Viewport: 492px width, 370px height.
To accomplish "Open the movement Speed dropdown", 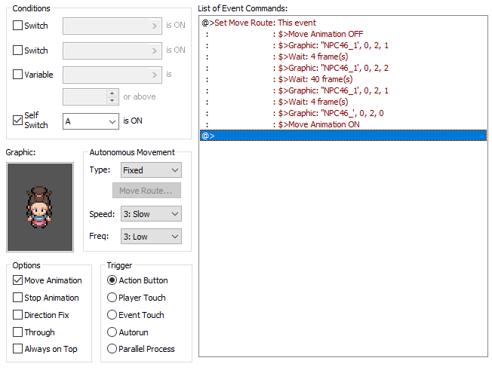I will pos(151,214).
